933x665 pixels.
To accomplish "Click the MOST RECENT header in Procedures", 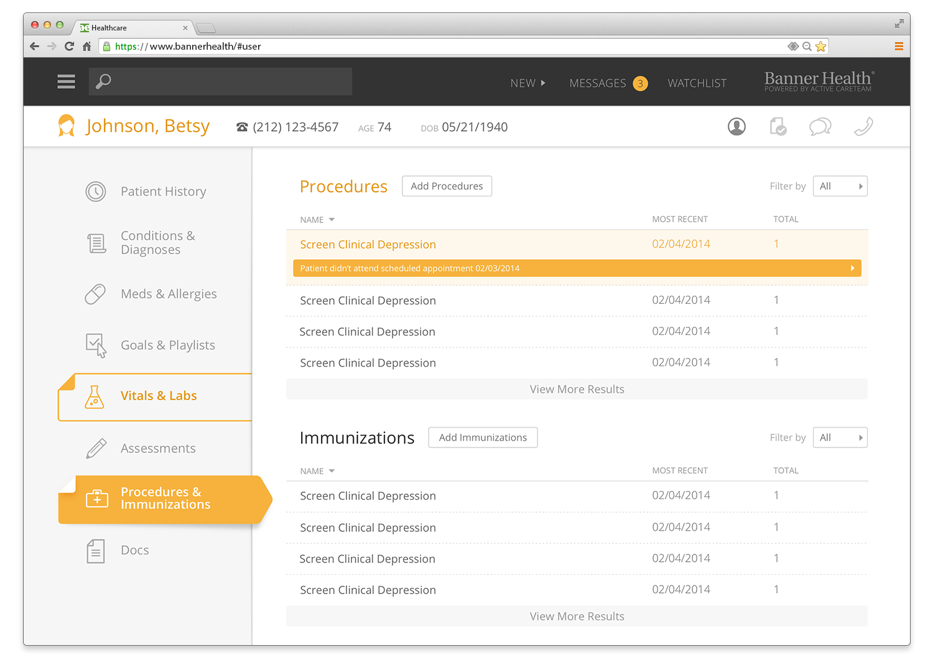I will tap(680, 219).
